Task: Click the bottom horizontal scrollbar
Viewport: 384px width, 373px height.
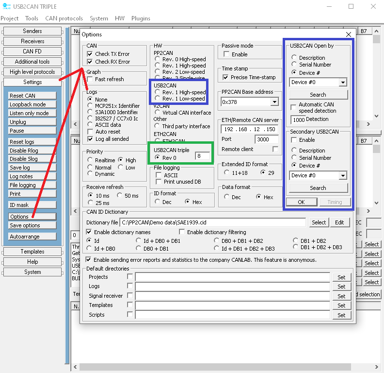Action: [x=215, y=367]
